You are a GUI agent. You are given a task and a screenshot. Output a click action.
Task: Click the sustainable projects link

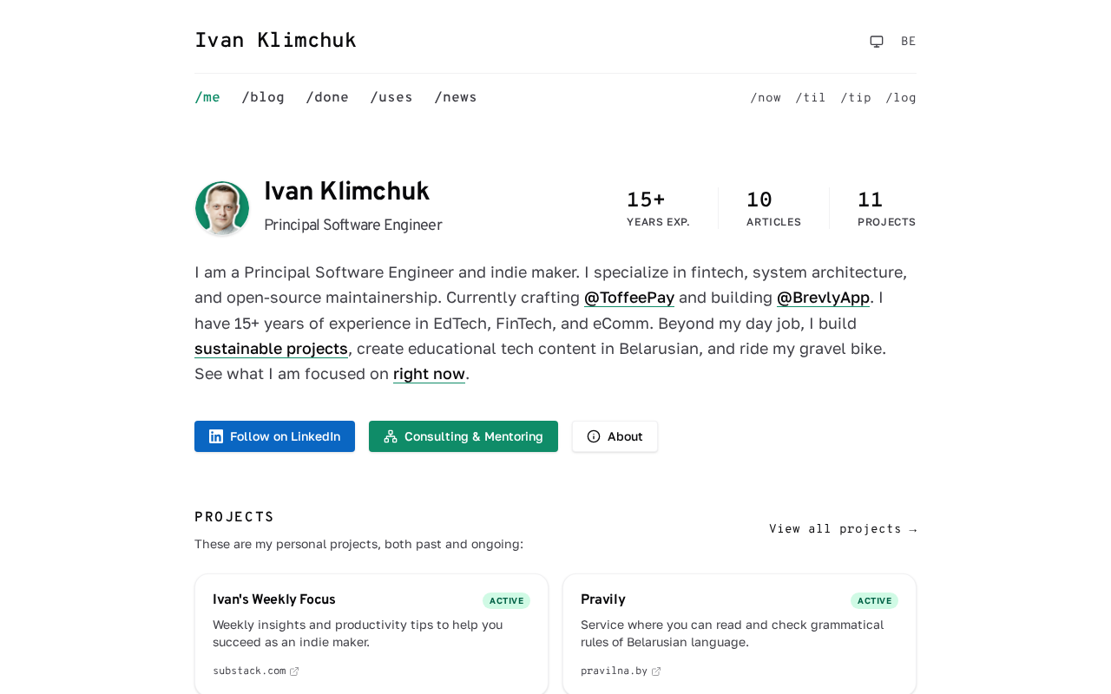271,349
